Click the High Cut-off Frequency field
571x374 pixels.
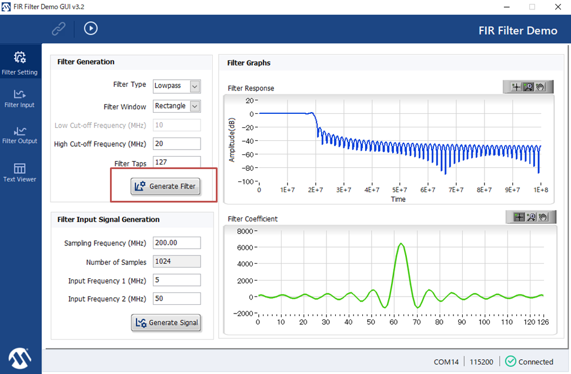pyautogui.click(x=176, y=144)
